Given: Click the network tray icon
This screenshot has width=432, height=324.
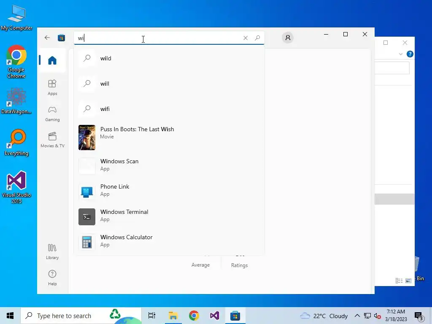Looking at the screenshot, I should pos(367,316).
